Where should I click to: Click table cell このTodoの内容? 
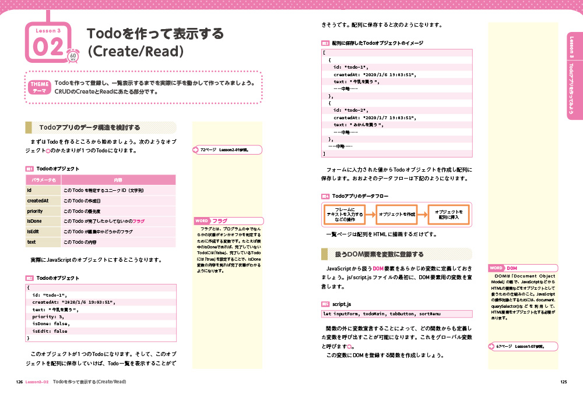point(118,242)
